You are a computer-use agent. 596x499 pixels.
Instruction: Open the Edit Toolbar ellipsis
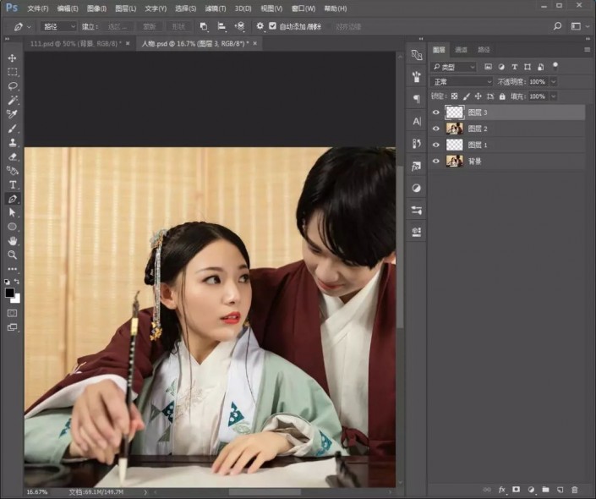point(12,269)
